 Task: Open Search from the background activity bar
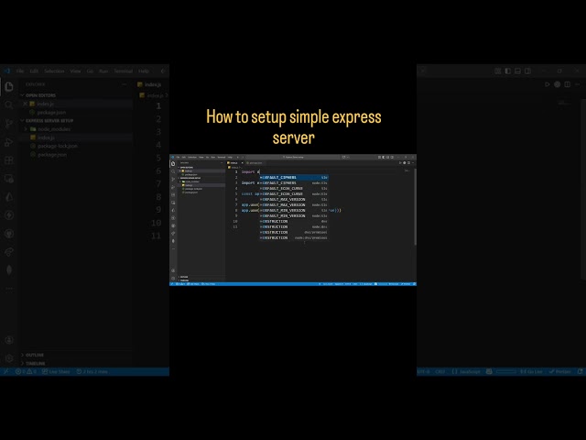pos(9,105)
